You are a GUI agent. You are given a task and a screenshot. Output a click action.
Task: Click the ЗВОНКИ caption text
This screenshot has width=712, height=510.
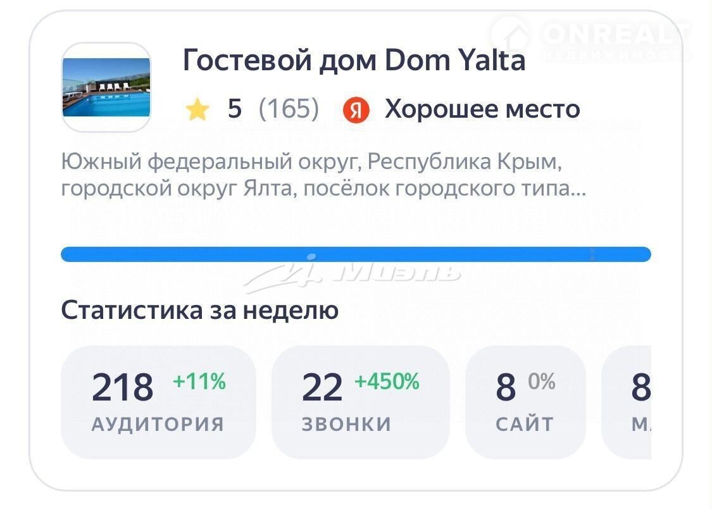[x=346, y=424]
